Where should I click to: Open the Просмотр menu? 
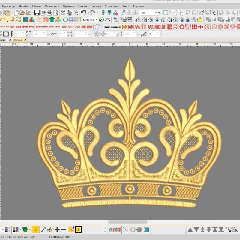click(x=8, y=6)
